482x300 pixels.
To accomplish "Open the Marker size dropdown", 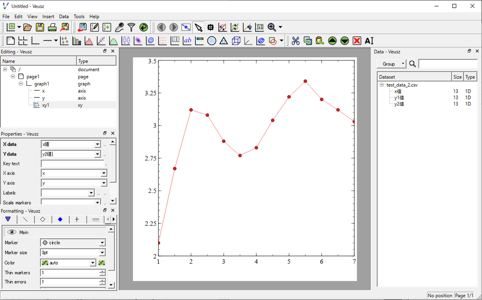I will (x=102, y=253).
